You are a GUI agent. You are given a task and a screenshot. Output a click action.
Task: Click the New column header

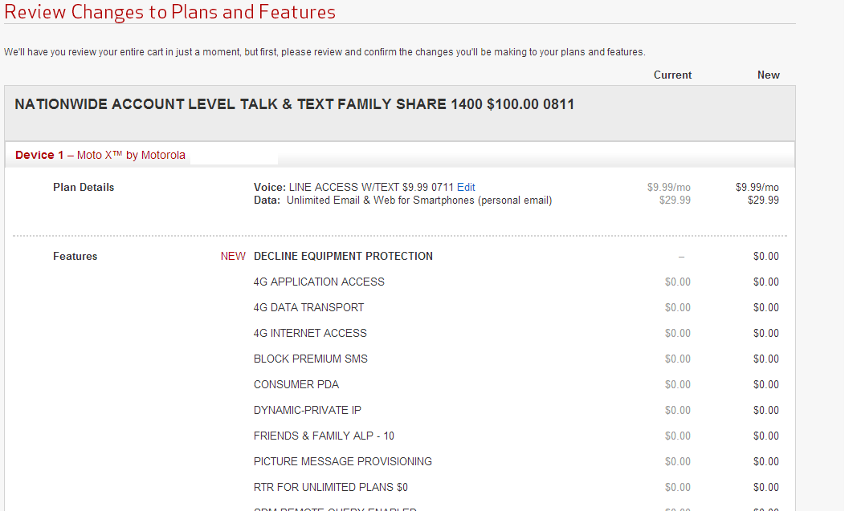coord(768,75)
